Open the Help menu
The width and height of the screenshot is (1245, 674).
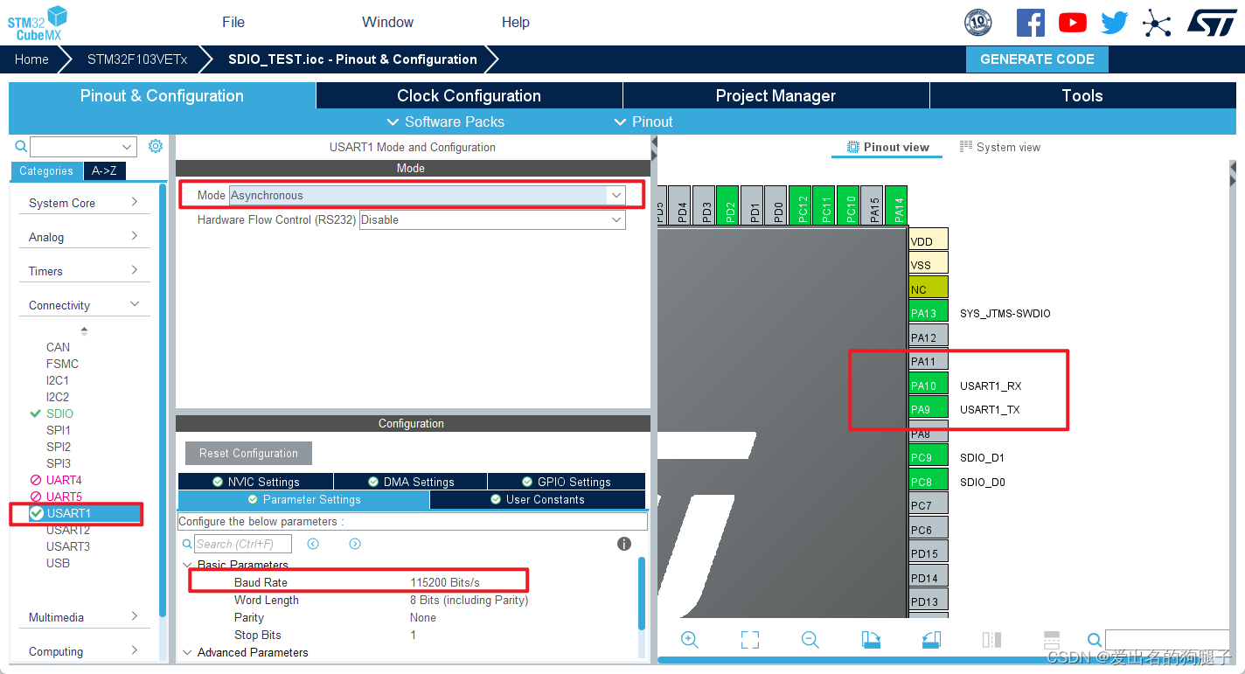click(516, 23)
